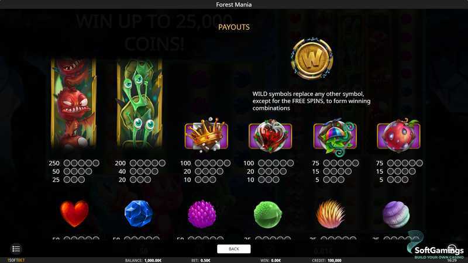
Task: Open the hamburger menu icon
Action: point(16,249)
